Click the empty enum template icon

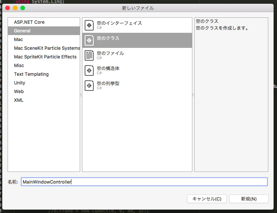(x=89, y=86)
